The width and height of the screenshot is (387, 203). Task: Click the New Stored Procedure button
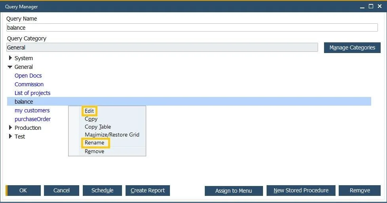(x=301, y=190)
